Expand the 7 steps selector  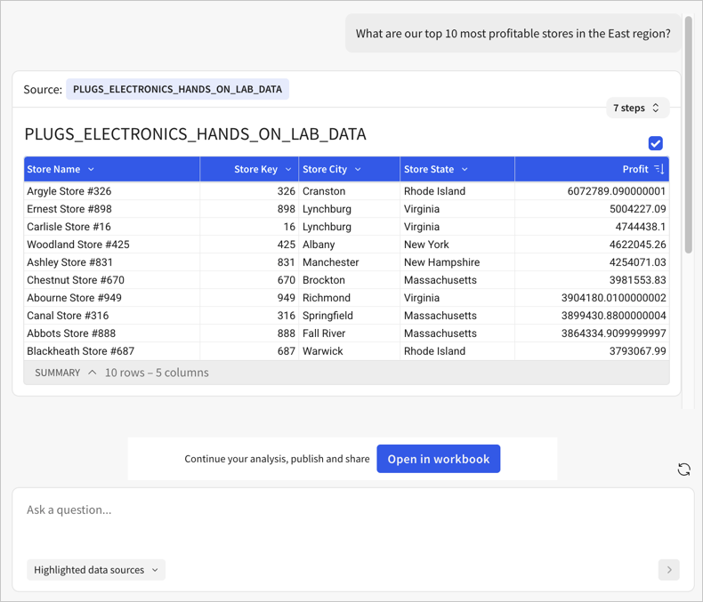point(637,108)
